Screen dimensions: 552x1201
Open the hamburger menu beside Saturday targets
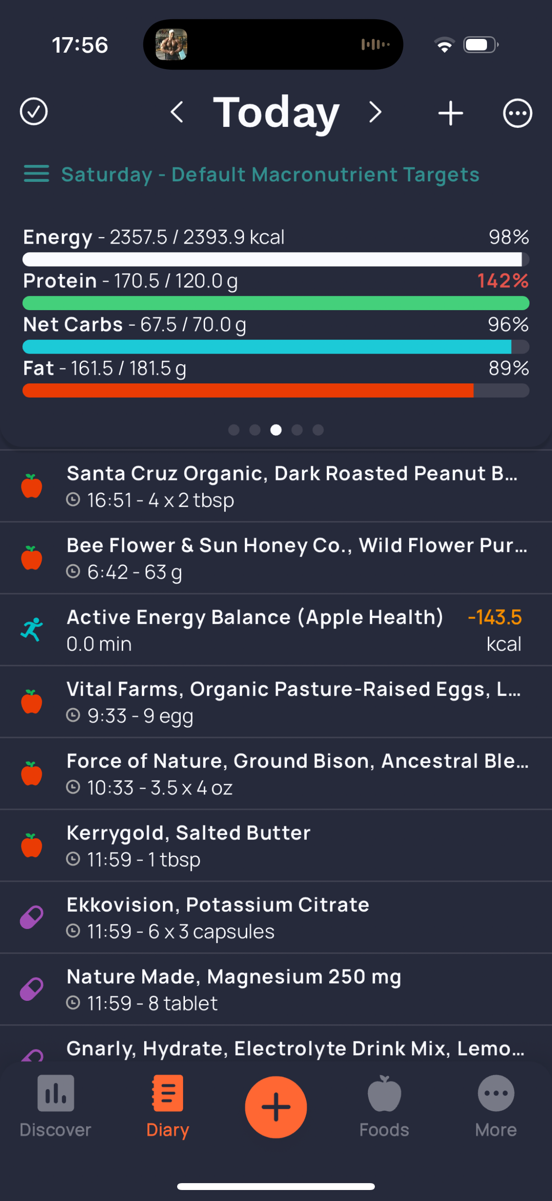pyautogui.click(x=36, y=174)
